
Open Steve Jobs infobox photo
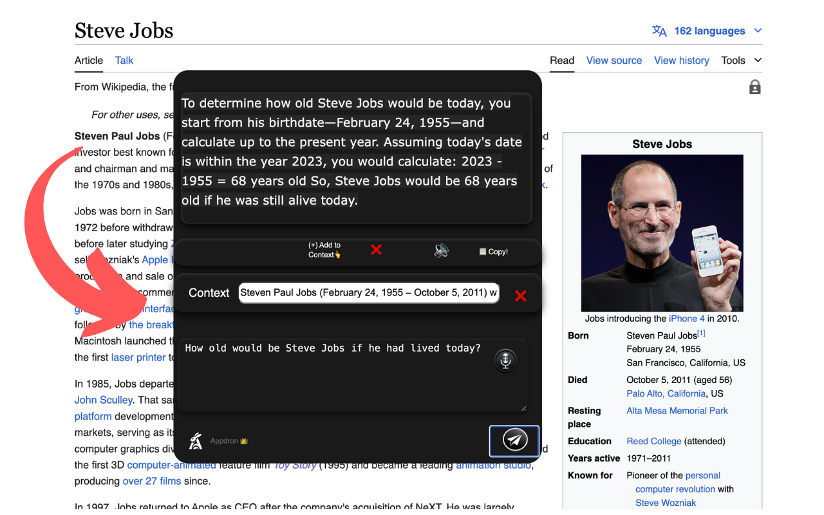(x=662, y=233)
